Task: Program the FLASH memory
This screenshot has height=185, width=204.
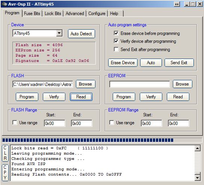Action: coord(27,97)
